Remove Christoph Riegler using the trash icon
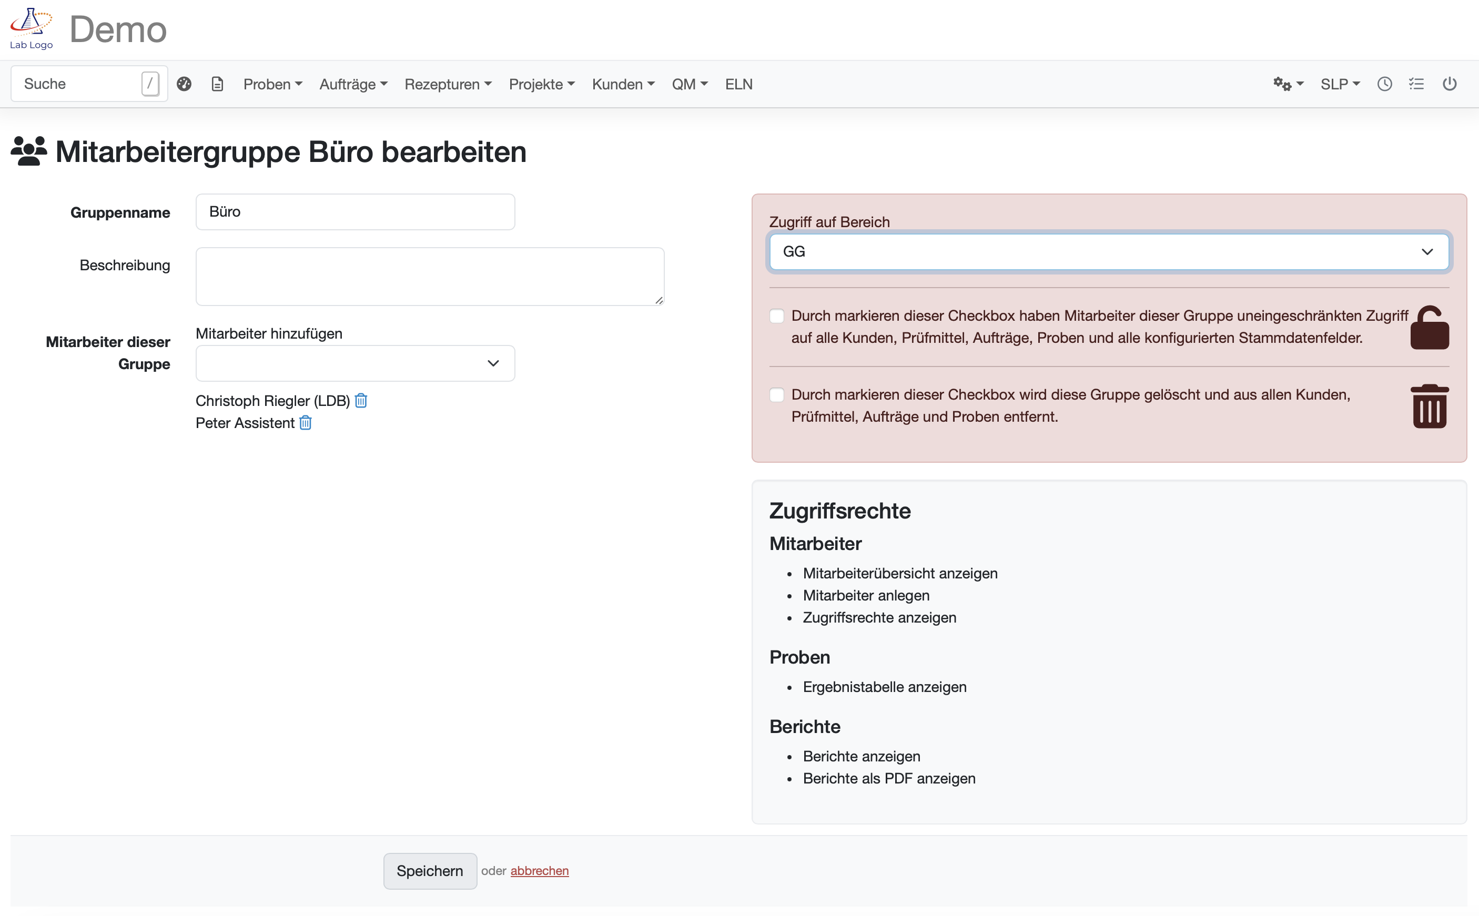 pyautogui.click(x=361, y=401)
